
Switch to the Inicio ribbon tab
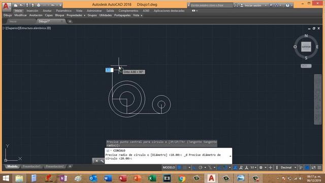click(x=18, y=11)
